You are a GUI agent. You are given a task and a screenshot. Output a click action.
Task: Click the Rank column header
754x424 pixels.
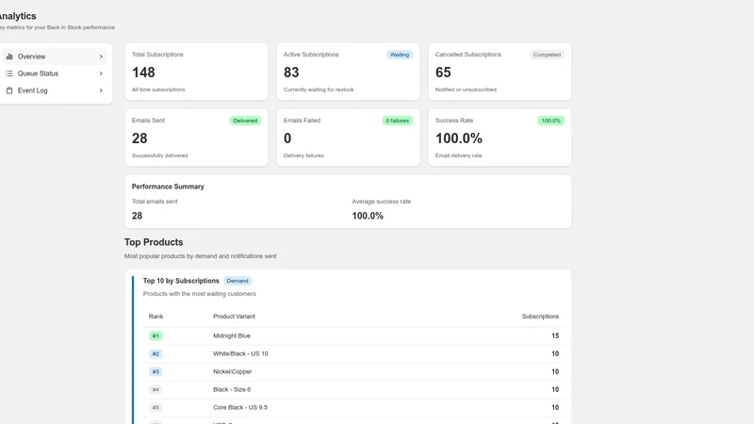pyautogui.click(x=156, y=317)
